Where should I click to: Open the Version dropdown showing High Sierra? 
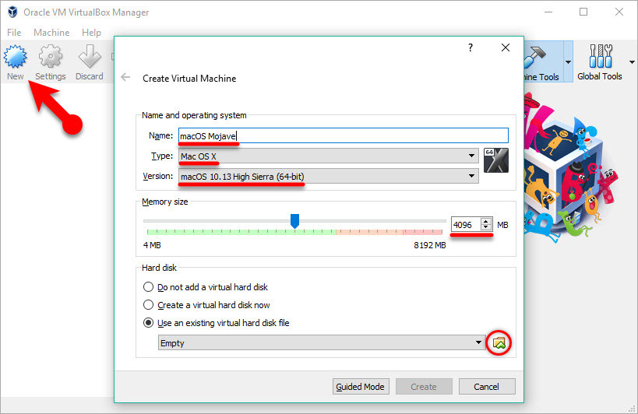point(329,177)
